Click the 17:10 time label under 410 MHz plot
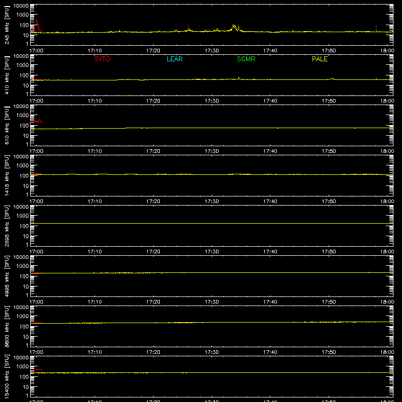This screenshot has height=402, width=402. 94,101
